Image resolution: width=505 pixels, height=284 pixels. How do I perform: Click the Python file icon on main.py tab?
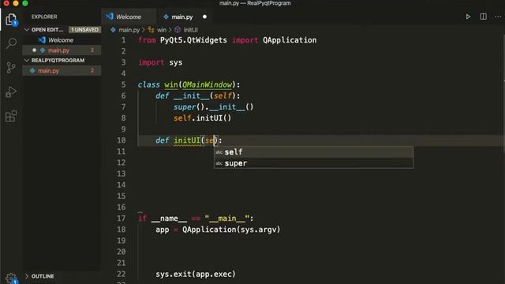point(166,17)
